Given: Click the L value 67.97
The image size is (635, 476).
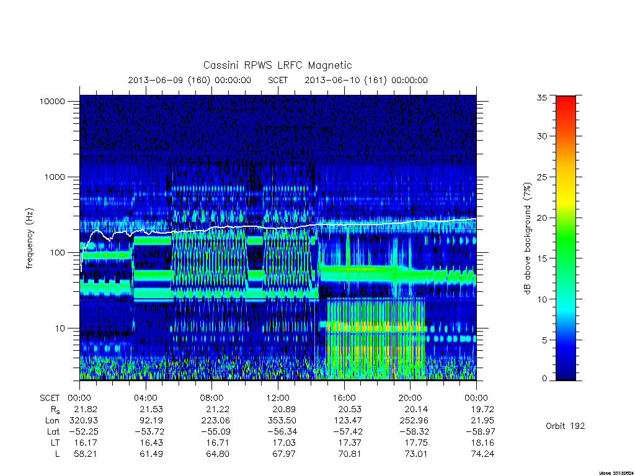Looking at the screenshot, I should point(284,454).
